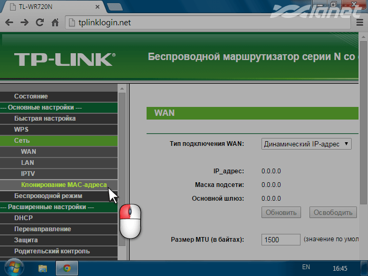Switch the EN input language indicator
Image resolution: width=368 pixels, height=276 pixels.
[x=306, y=268]
